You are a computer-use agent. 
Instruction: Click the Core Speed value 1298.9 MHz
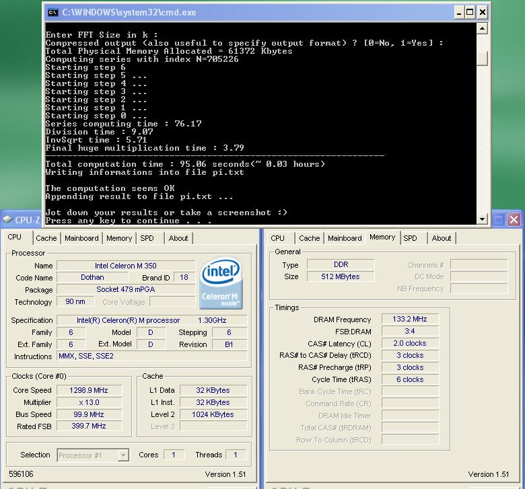pyautogui.click(x=89, y=390)
